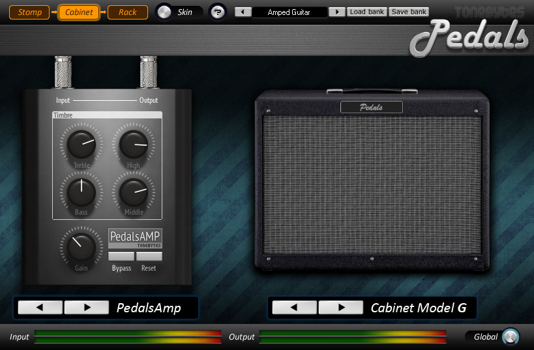Click the High knob
Image resolution: width=534 pixels, height=350 pixels.
coord(134,143)
